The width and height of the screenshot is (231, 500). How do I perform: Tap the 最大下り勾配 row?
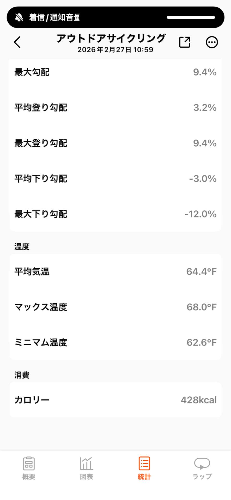[115, 214]
